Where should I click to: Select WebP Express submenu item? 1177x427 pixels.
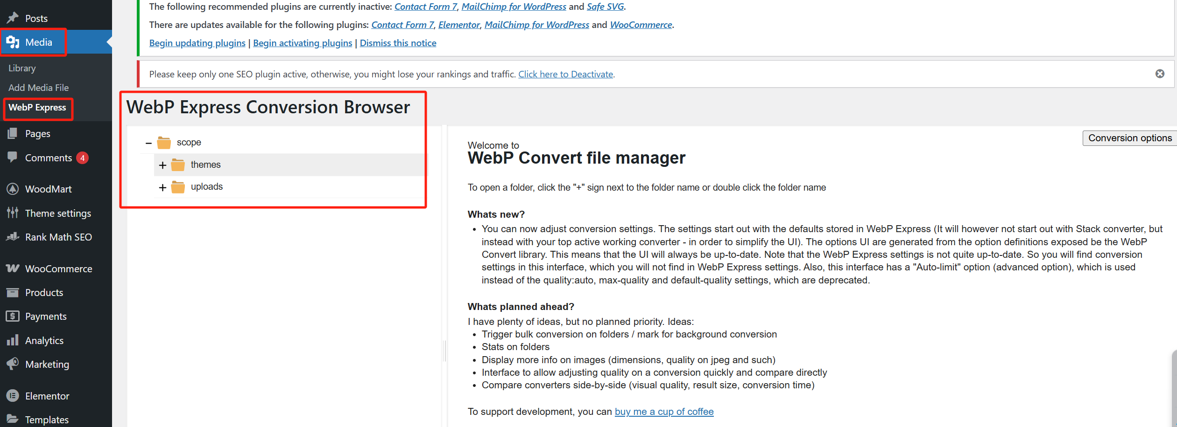click(37, 107)
